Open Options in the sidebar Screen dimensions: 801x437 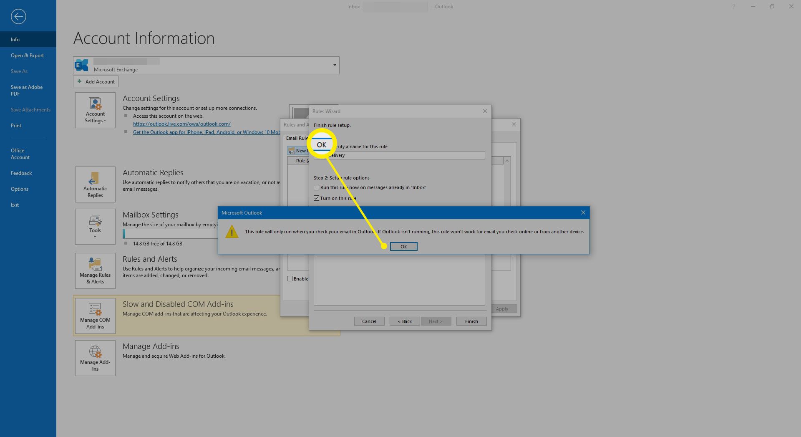(x=28, y=189)
